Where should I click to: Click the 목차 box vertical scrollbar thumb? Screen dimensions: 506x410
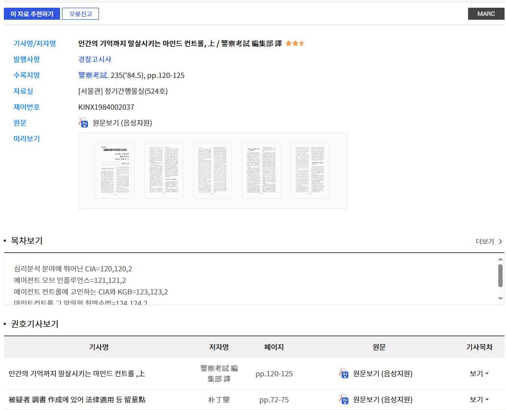(x=500, y=276)
